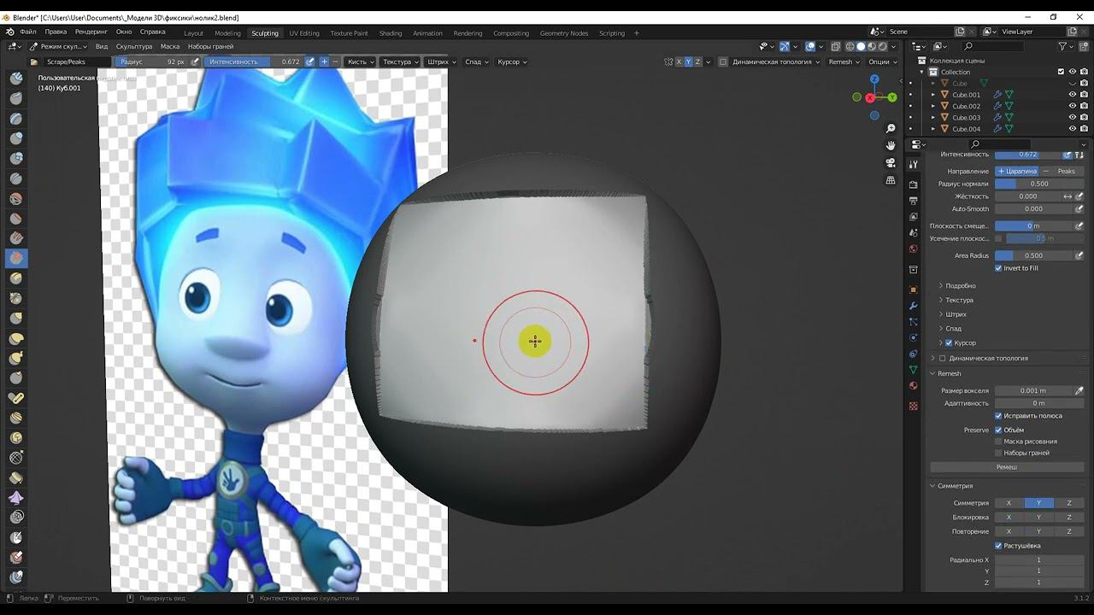Open the Render properties tab icon
The height and width of the screenshot is (615, 1094).
914,184
